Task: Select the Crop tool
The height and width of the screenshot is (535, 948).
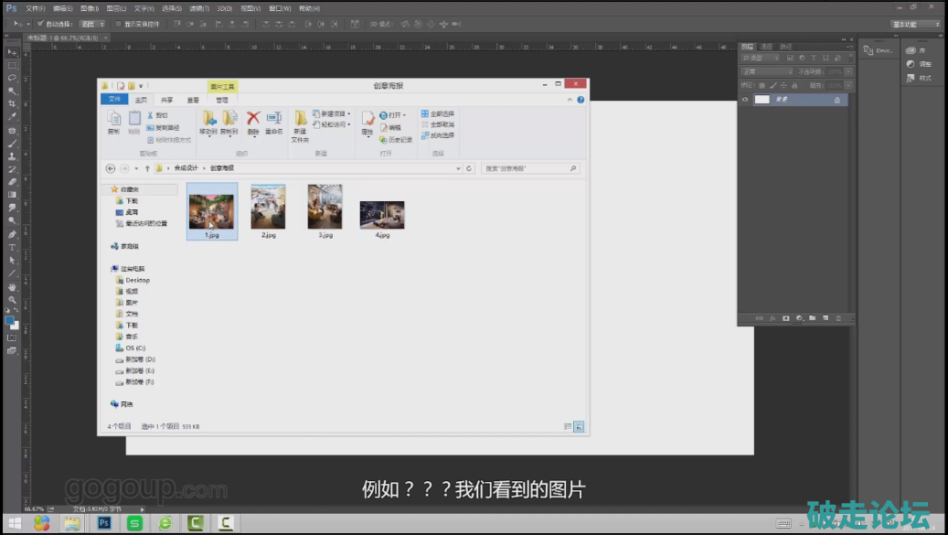Action: (x=13, y=104)
